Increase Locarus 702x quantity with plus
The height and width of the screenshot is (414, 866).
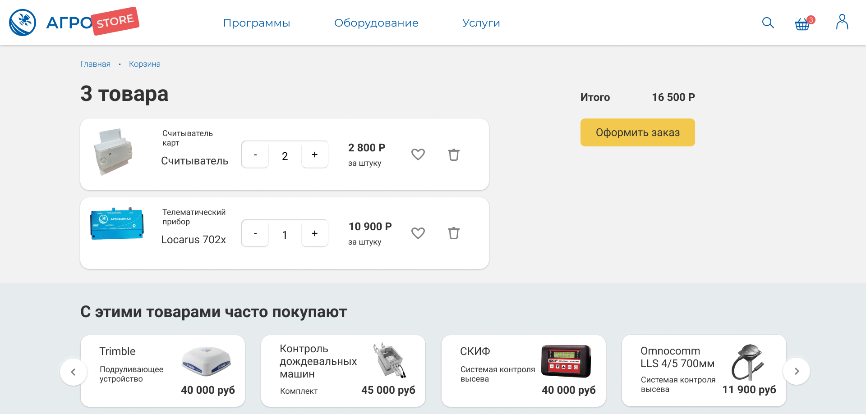point(315,233)
